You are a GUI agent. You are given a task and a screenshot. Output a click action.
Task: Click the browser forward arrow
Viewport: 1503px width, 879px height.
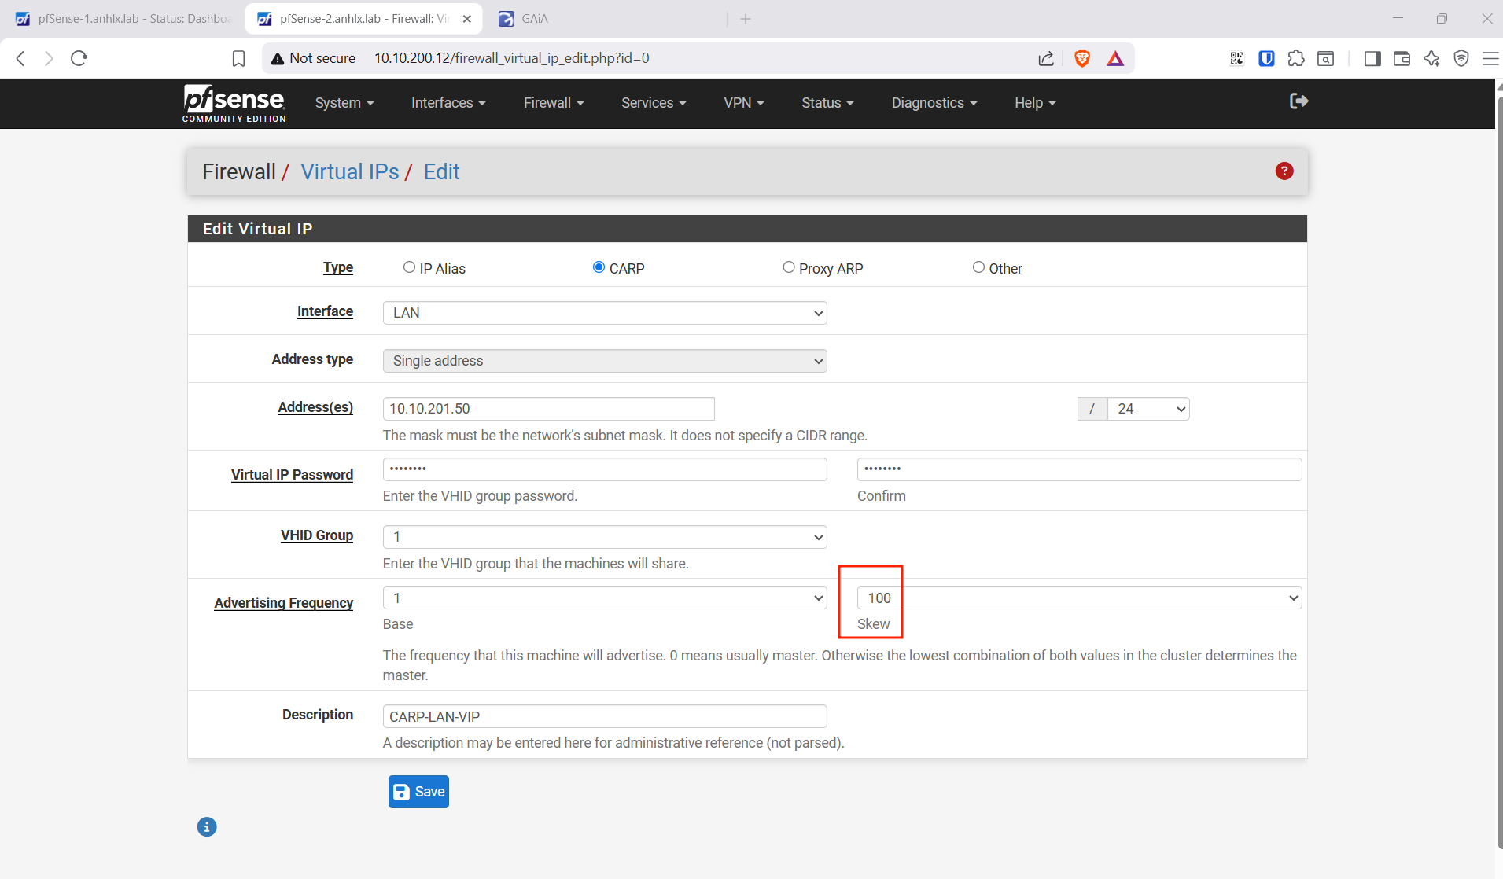[49, 58]
